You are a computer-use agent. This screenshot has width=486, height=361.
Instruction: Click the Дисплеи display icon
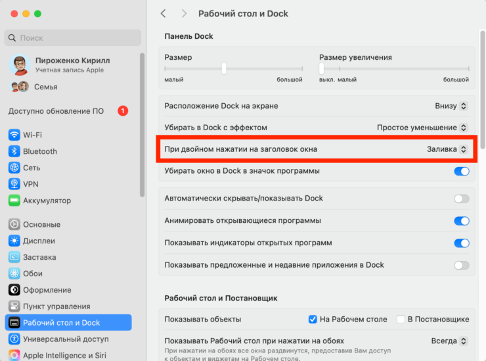click(x=14, y=241)
